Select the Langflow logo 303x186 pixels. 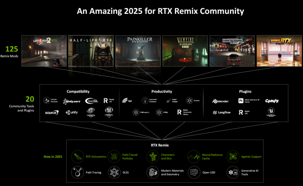[222, 113]
